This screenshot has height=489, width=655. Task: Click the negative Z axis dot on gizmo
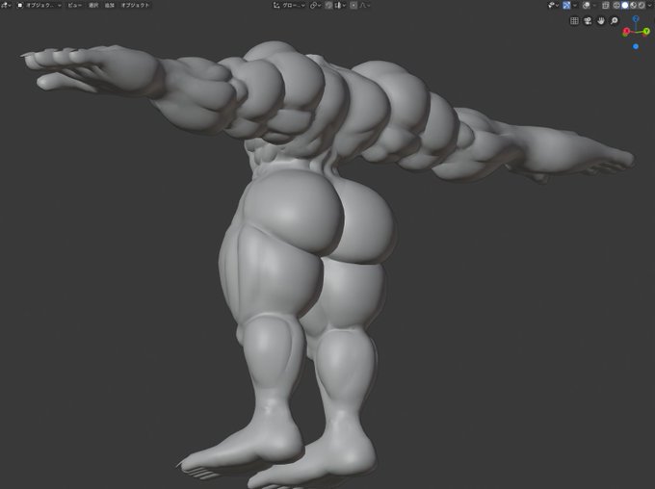coord(636,46)
